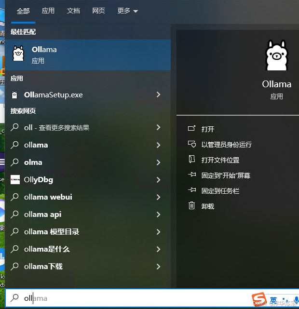
Task: Click 'ollama api' suggestion text
Action: (43, 215)
